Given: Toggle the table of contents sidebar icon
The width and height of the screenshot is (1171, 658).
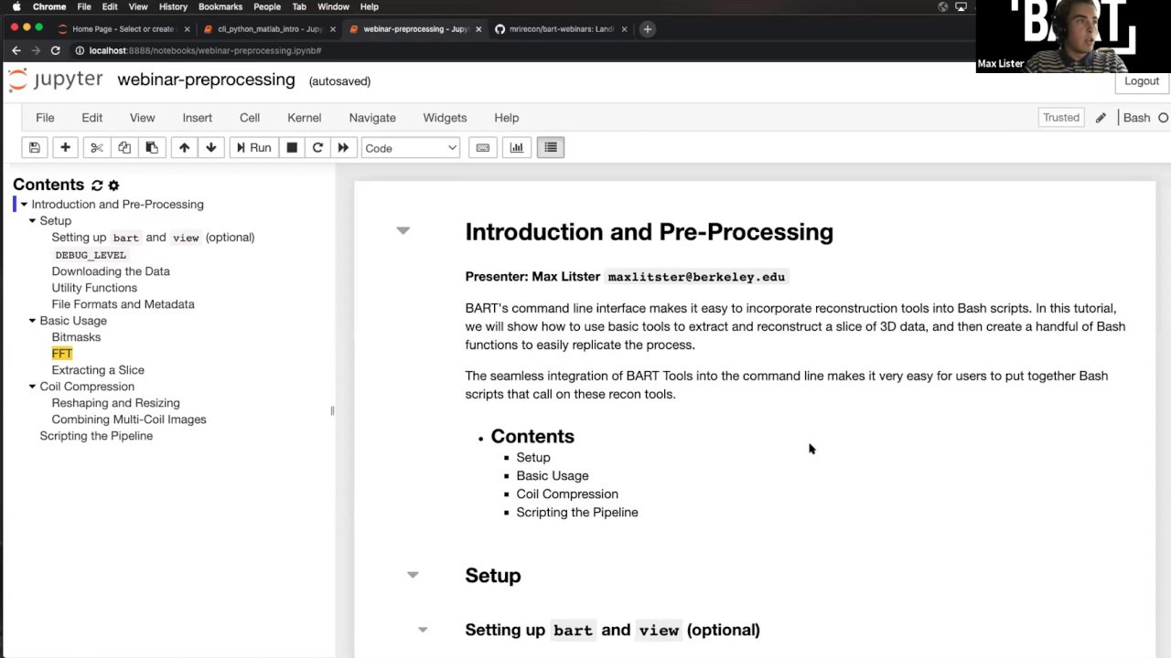Looking at the screenshot, I should [x=551, y=148].
